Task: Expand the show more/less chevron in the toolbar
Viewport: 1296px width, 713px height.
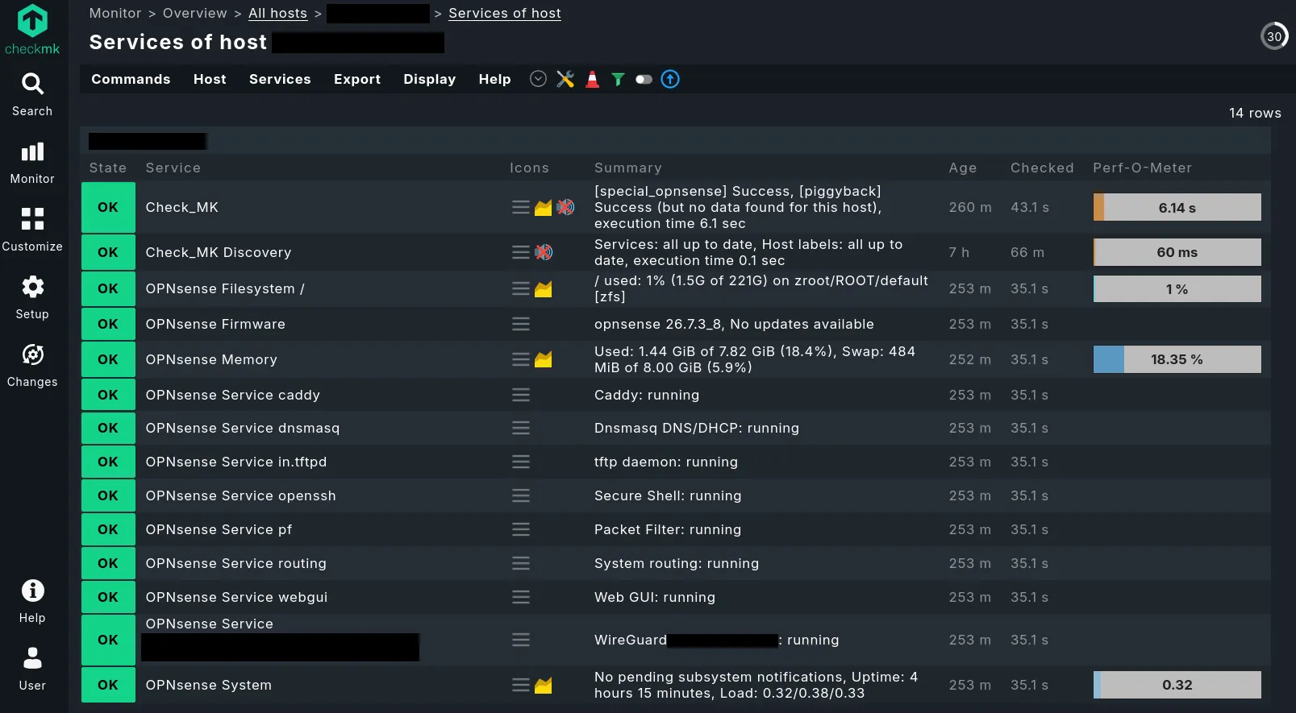Action: pyautogui.click(x=538, y=78)
